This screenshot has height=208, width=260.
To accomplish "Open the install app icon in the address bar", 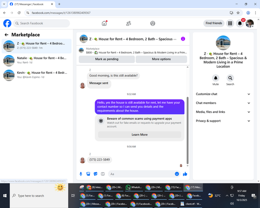I will point(231,13).
